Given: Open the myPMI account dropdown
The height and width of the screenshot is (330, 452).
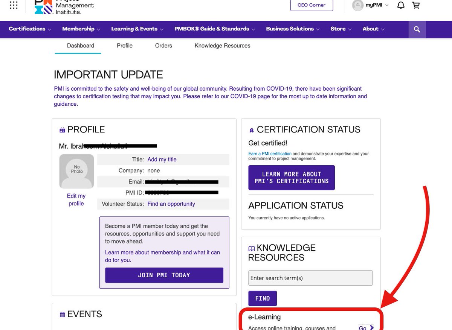Looking at the screenshot, I should [x=377, y=5].
